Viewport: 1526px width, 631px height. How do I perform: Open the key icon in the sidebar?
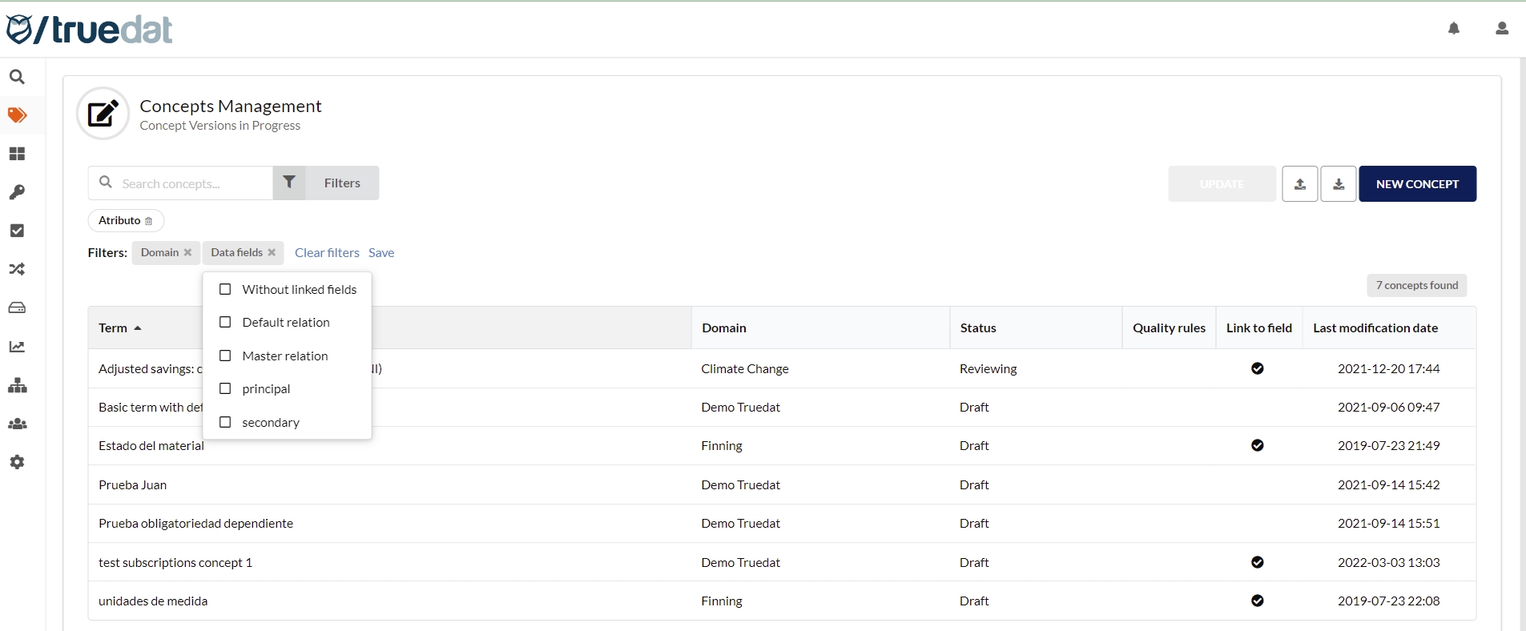pyautogui.click(x=17, y=192)
